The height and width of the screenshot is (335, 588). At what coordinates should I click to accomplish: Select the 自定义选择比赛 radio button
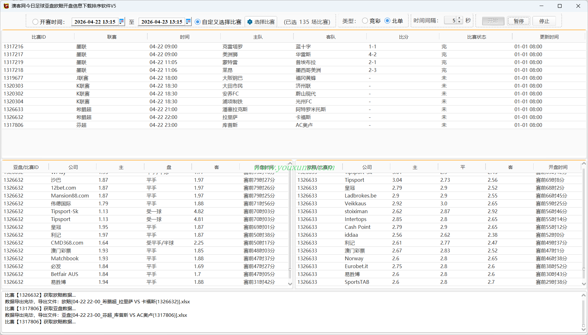198,22
